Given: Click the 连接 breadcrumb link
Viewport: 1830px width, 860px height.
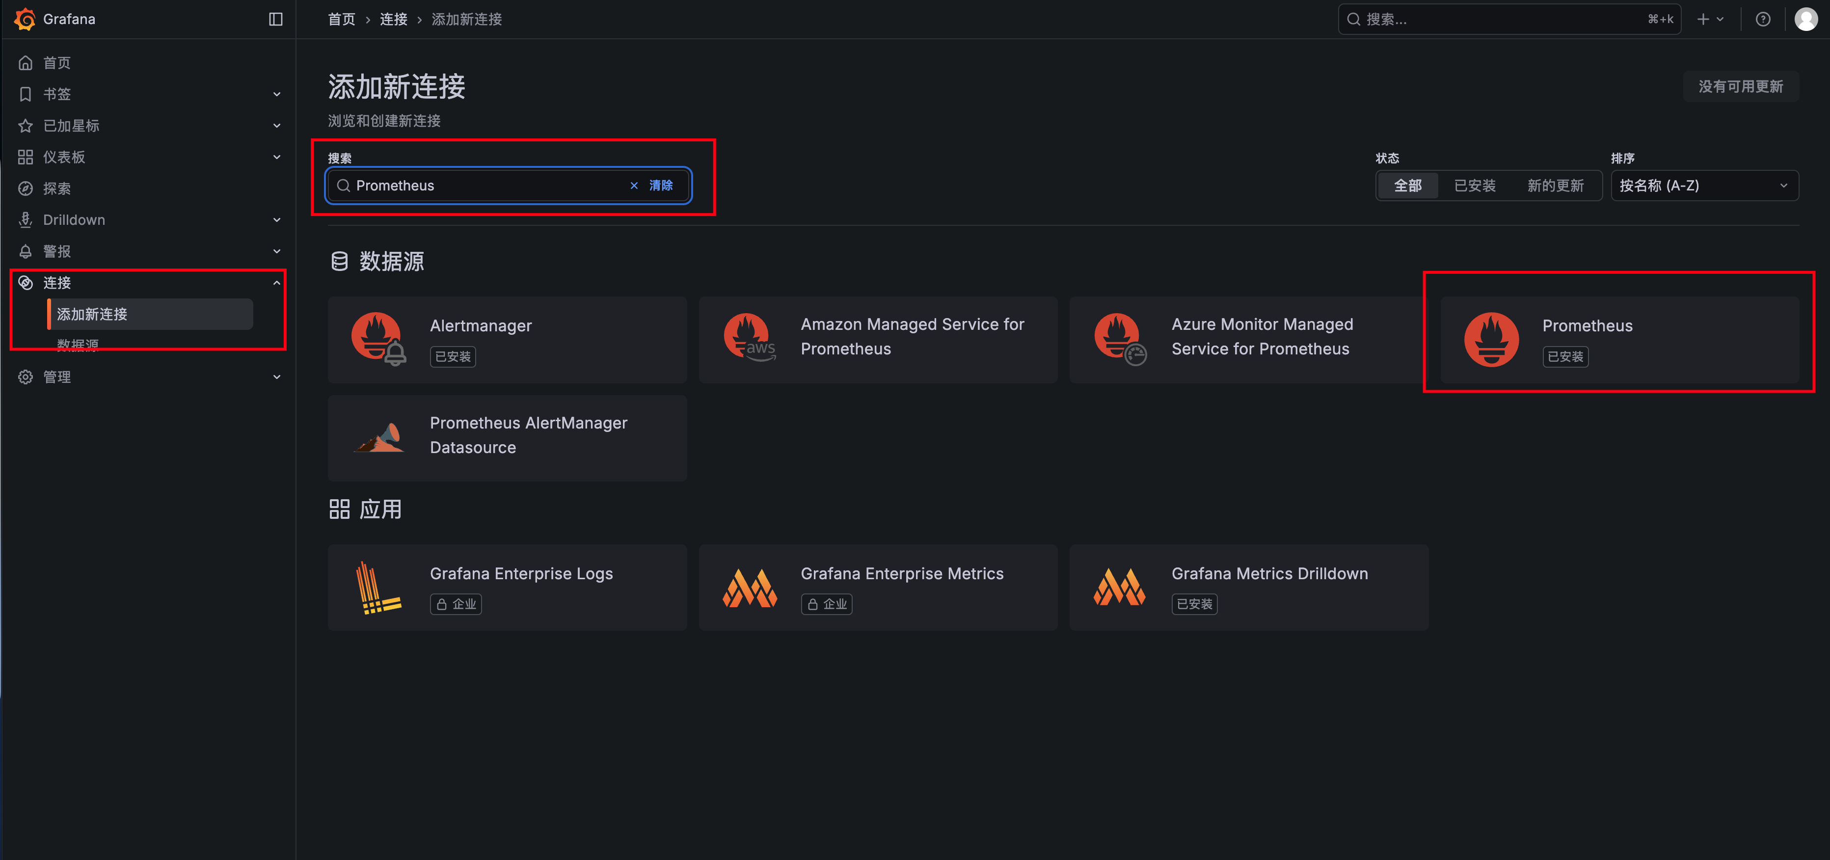Looking at the screenshot, I should [x=394, y=19].
